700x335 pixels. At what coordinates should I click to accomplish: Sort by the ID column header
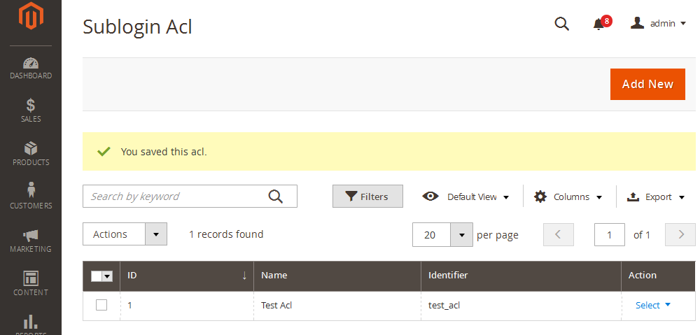(187, 276)
